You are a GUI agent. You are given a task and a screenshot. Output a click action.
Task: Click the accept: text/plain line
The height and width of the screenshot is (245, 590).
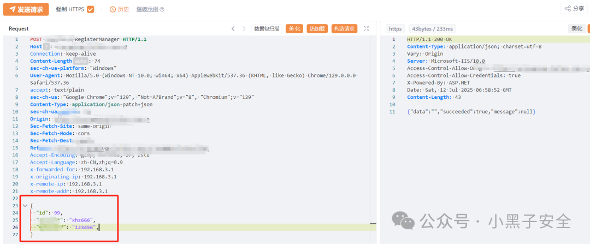(57, 90)
